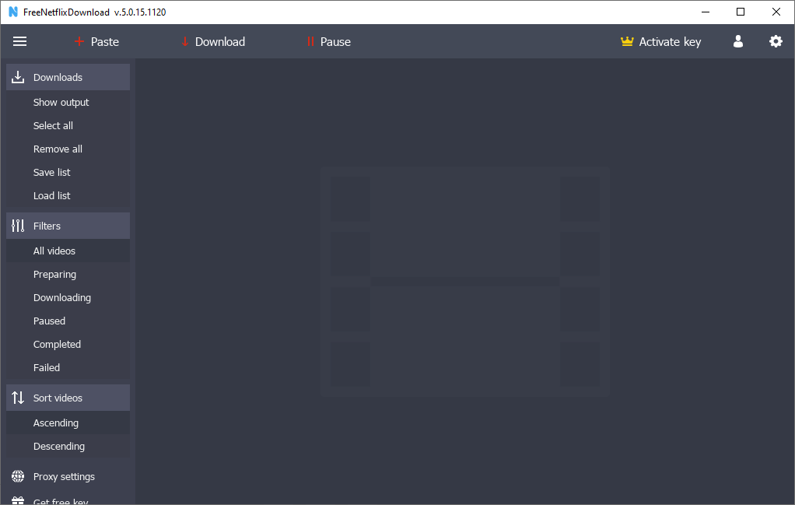Image resolution: width=795 pixels, height=505 pixels.
Task: Choose Select all in sidebar
Action: pyautogui.click(x=68, y=126)
